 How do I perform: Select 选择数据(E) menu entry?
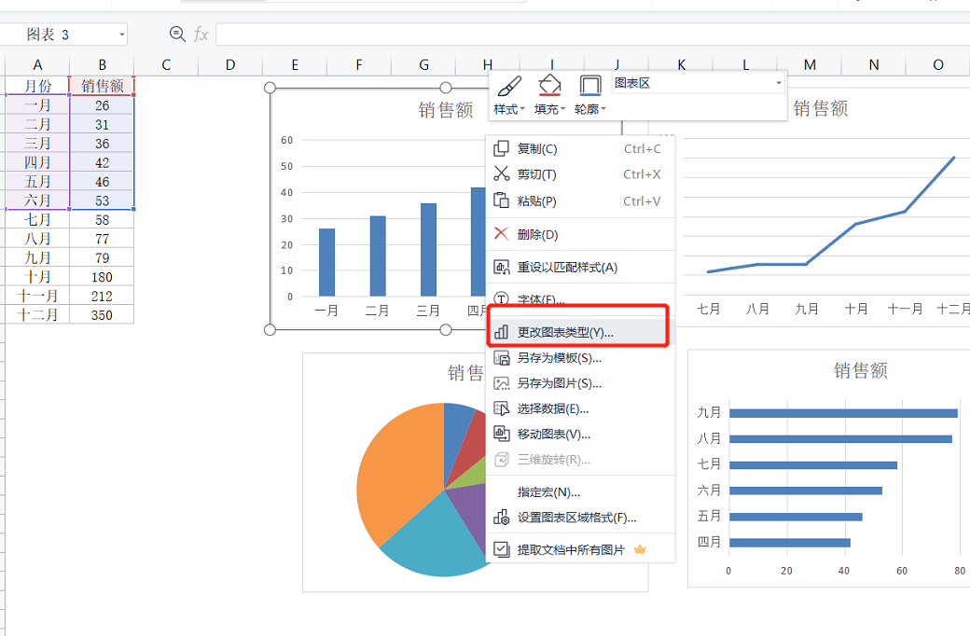point(580,409)
